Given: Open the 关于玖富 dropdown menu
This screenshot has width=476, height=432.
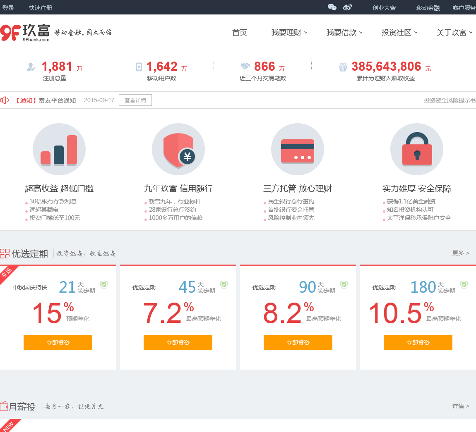Looking at the screenshot, I should point(454,33).
